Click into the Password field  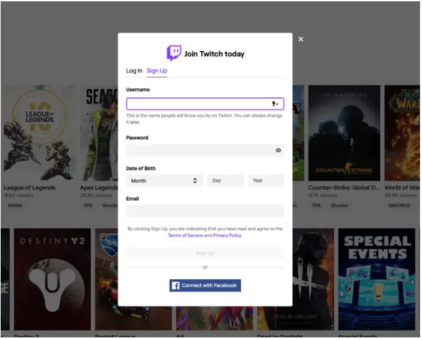pyautogui.click(x=205, y=150)
